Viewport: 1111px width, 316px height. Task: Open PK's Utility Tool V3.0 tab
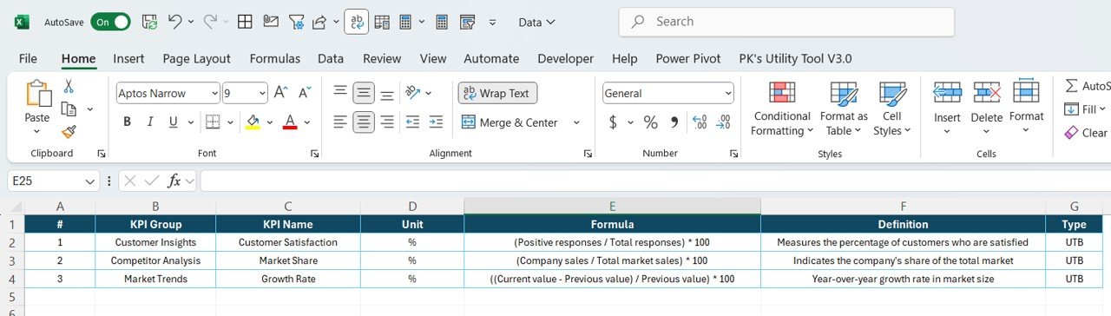point(795,58)
